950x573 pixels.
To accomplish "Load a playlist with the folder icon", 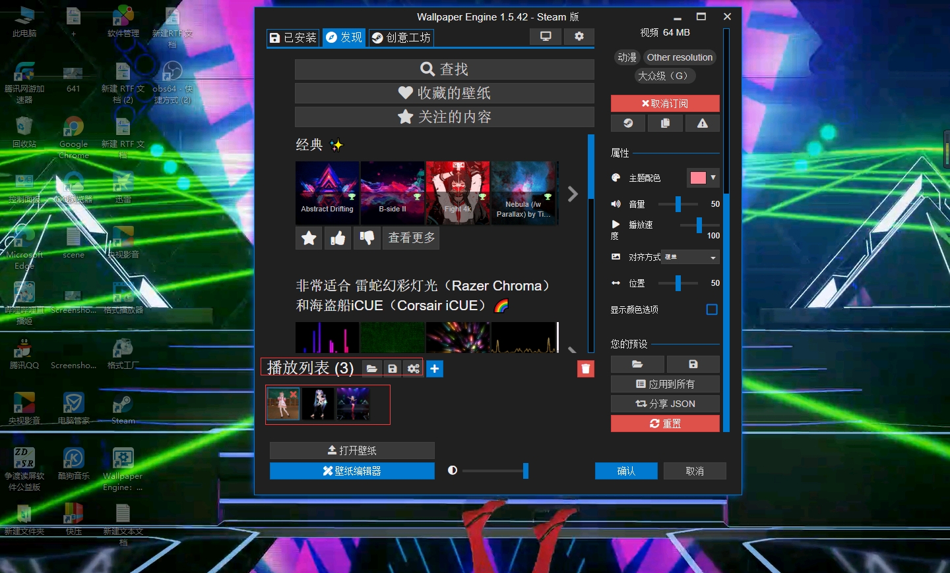I will [x=371, y=369].
